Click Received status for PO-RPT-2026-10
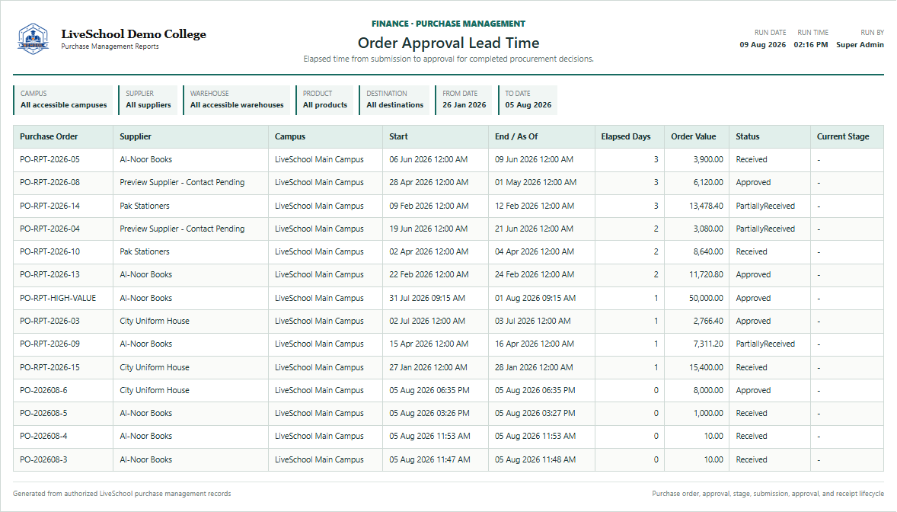Viewport: 897px width, 512px height. pos(752,251)
